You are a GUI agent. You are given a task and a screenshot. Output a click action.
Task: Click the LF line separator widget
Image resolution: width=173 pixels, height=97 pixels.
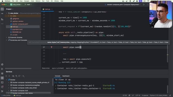click(x=133, y=95)
